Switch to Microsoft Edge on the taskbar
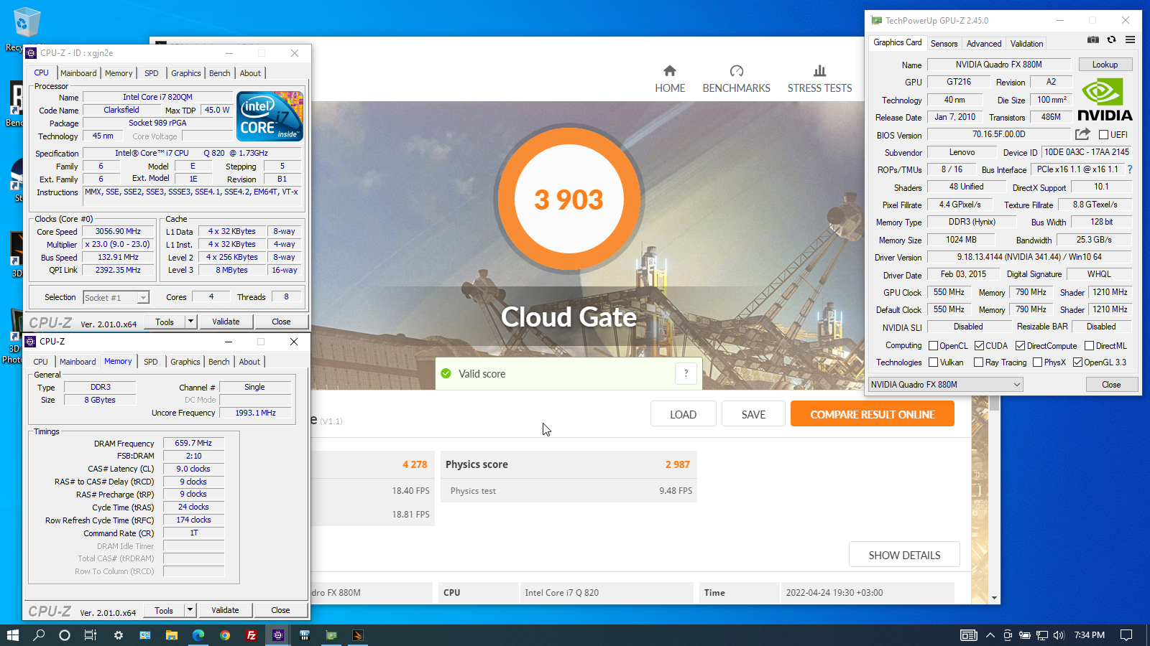This screenshot has height=646, width=1150. pyautogui.click(x=198, y=635)
